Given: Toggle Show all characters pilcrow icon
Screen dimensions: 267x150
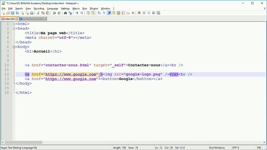Looking at the screenshot, I should tap(104, 13).
